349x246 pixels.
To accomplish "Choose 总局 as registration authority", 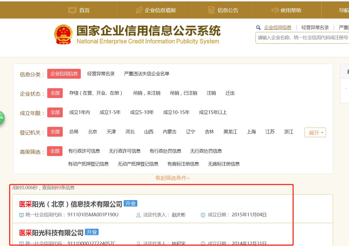I will 74,132.
